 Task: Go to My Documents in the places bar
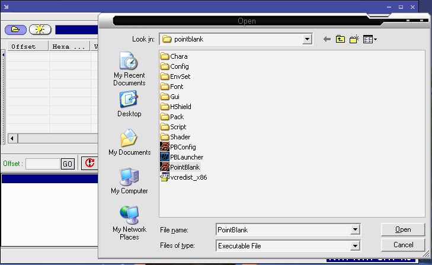(x=129, y=142)
